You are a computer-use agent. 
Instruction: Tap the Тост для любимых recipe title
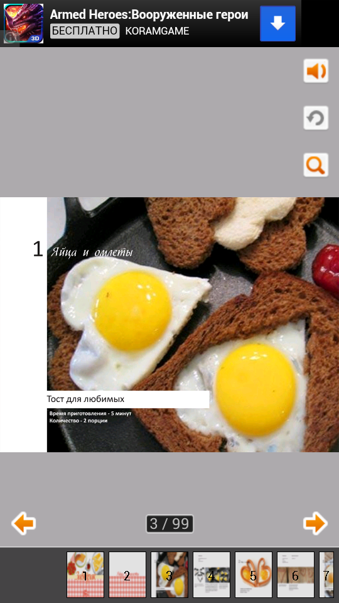86,399
